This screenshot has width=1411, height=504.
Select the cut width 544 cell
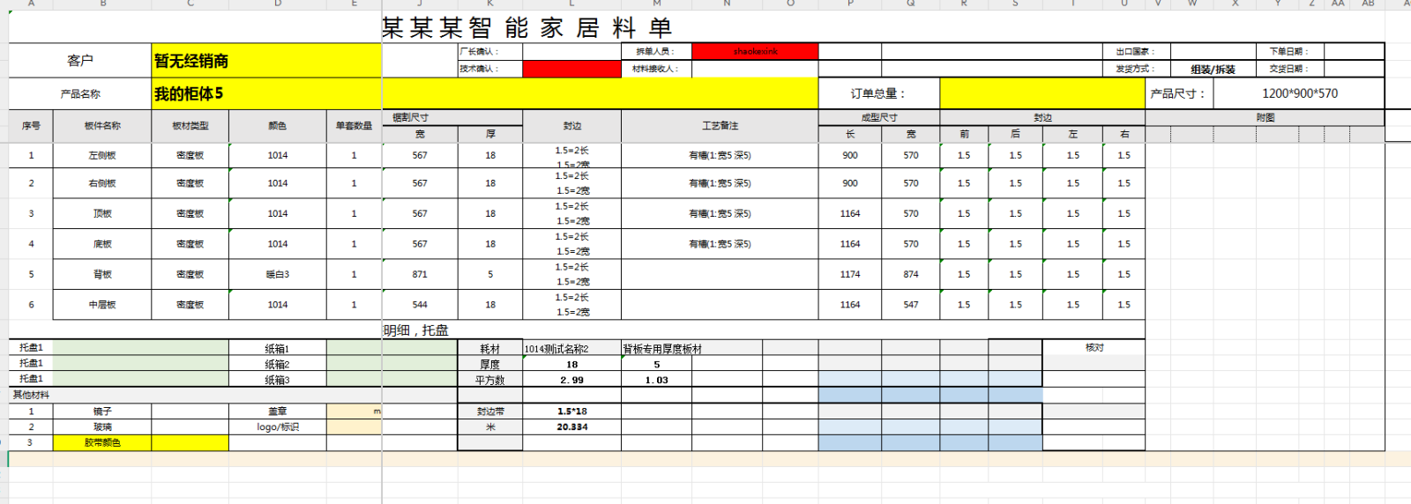[x=420, y=305]
